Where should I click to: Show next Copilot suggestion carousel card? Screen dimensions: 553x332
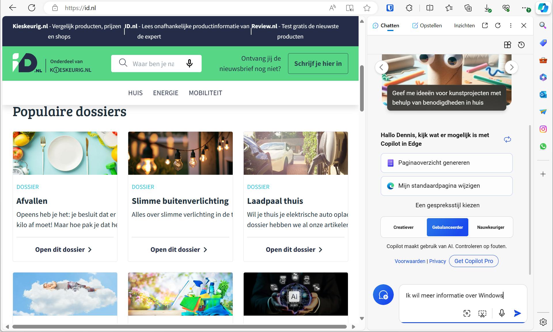pos(512,67)
